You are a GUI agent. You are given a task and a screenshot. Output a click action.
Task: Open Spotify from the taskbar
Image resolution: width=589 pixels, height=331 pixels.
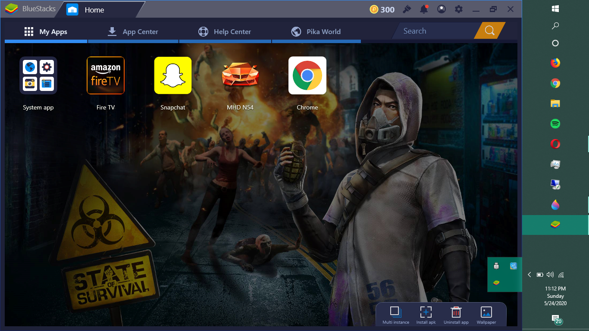click(555, 124)
